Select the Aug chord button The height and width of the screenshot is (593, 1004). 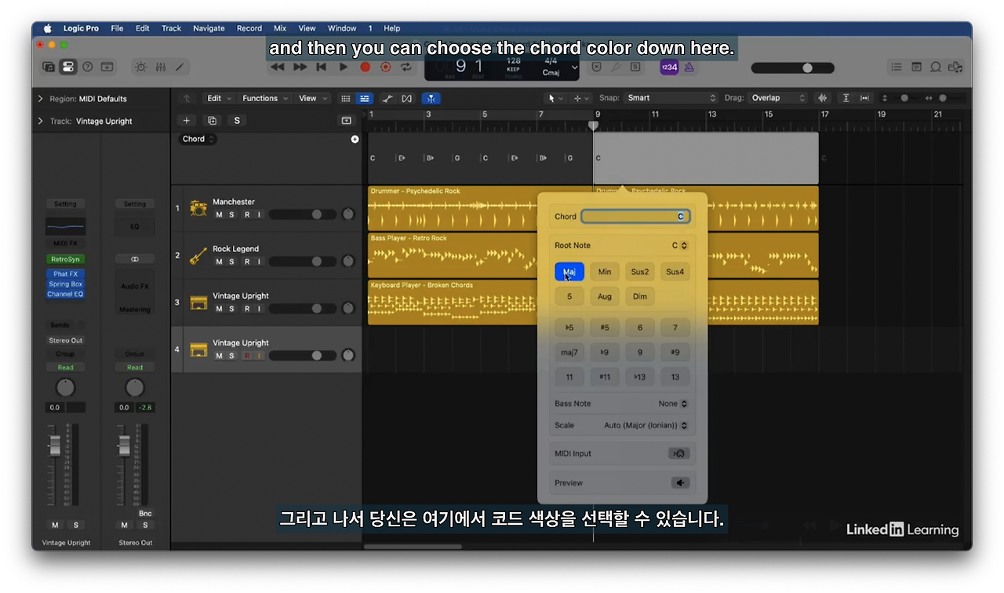pos(605,296)
